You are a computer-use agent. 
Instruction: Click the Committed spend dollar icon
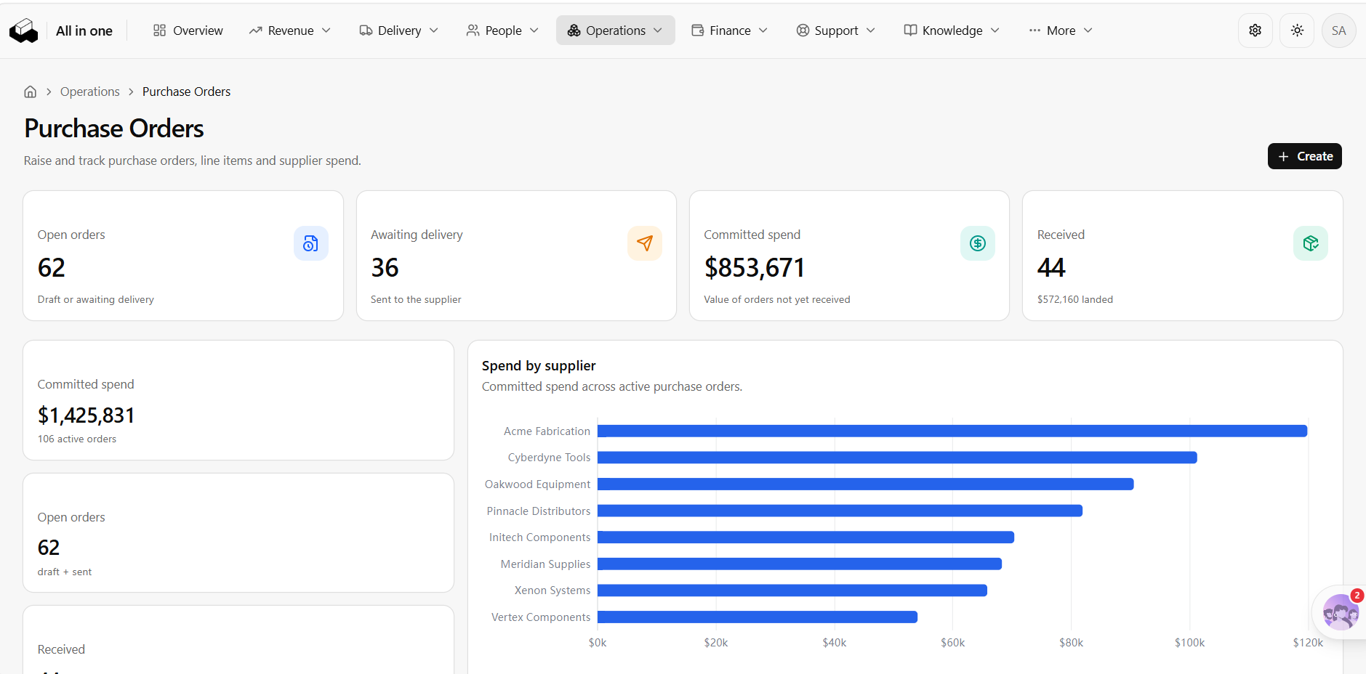coord(977,243)
